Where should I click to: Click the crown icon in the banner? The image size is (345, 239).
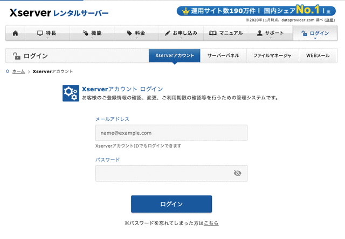[x=185, y=11]
